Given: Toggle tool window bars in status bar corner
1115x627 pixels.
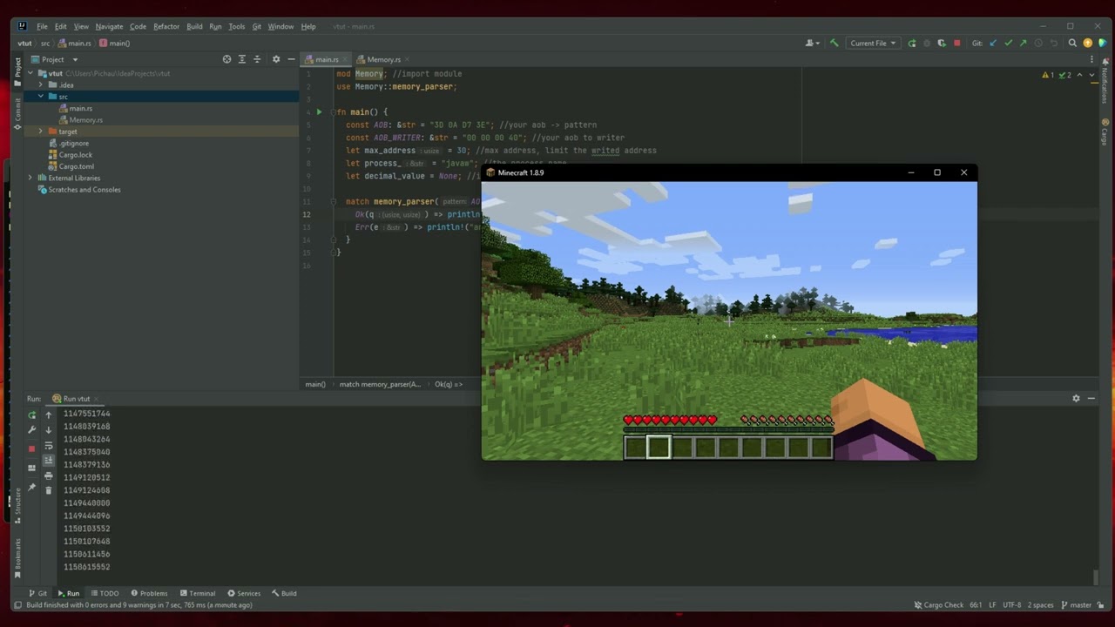Looking at the screenshot, I should coord(17,604).
